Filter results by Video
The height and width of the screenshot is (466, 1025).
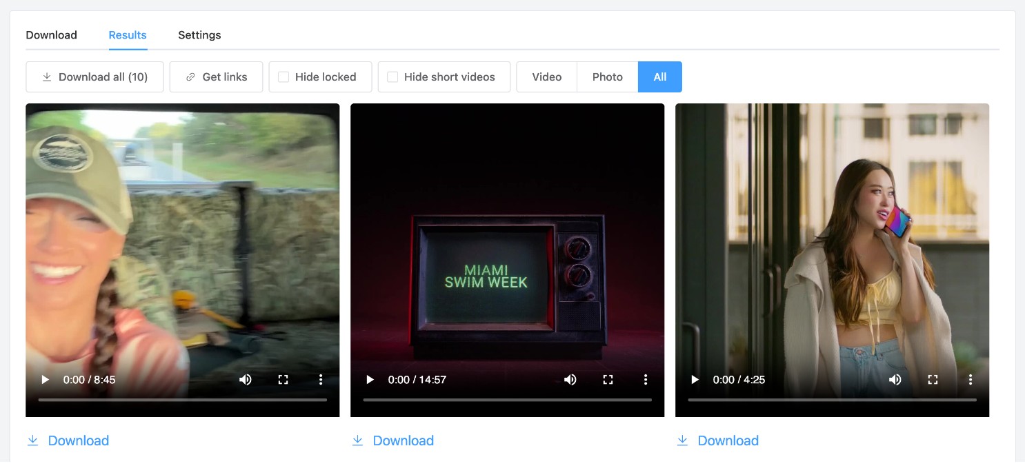547,77
